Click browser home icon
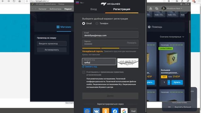Screen dimensions: 201x113 [x=19, y=1]
